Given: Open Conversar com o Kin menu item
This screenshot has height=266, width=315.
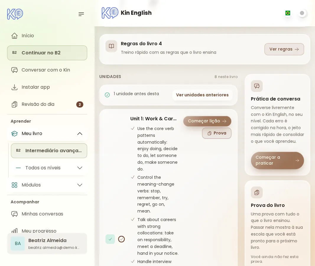Looking at the screenshot, I should click(47, 70).
